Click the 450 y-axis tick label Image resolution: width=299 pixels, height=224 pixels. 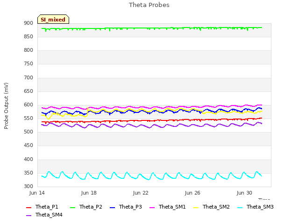[28, 145]
